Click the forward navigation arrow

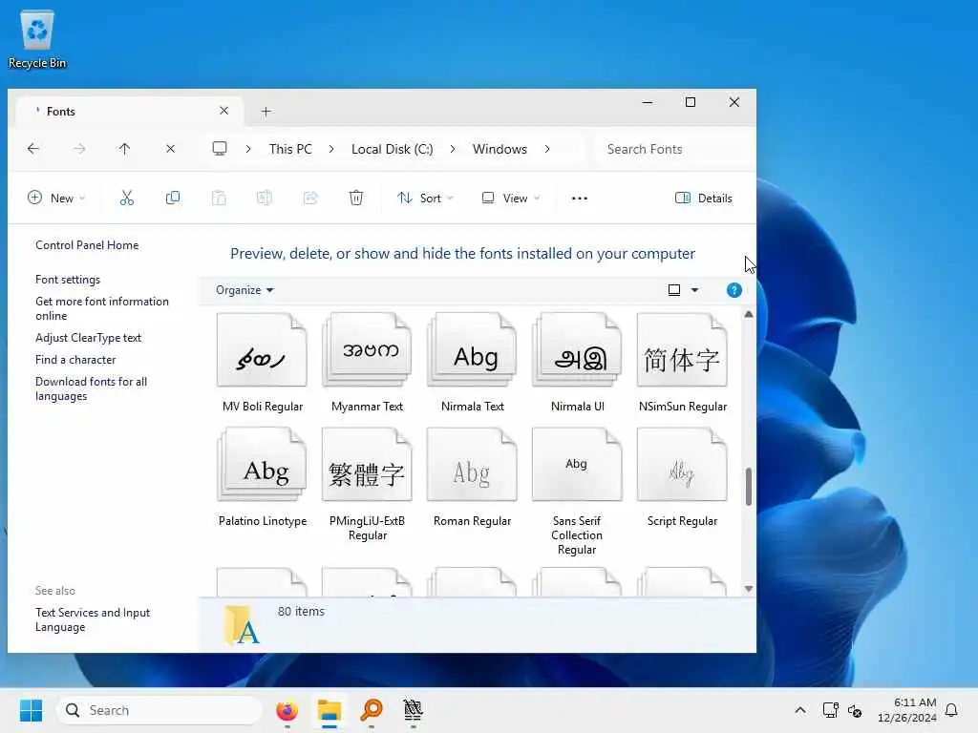(79, 149)
